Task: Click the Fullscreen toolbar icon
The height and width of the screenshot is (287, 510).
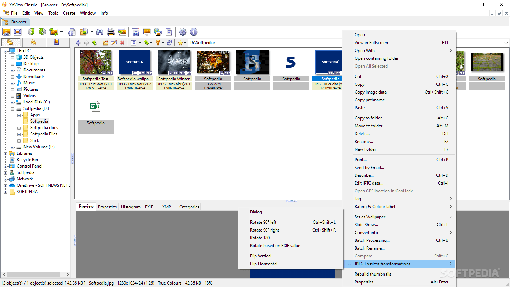Action: [17, 32]
